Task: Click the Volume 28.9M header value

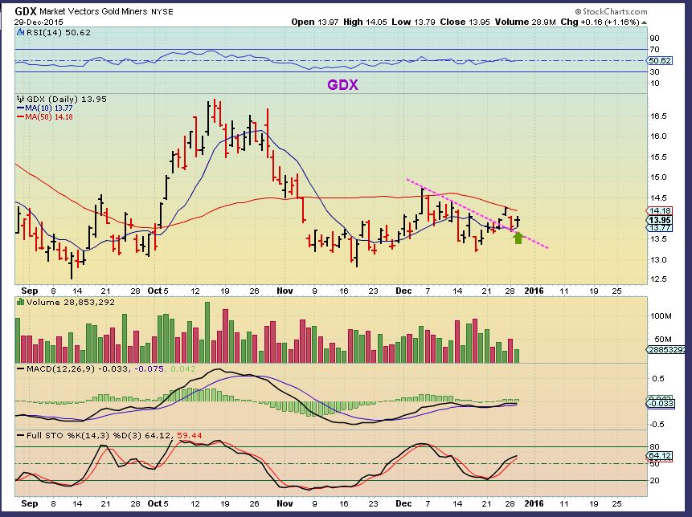Action: pos(525,22)
